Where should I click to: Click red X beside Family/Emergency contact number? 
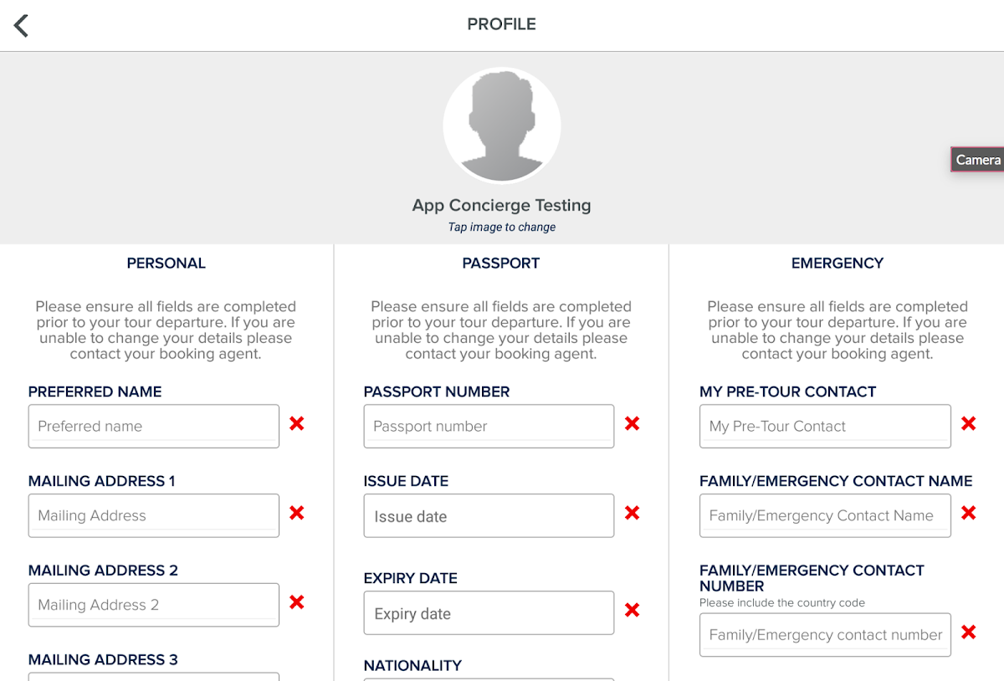[x=968, y=632]
